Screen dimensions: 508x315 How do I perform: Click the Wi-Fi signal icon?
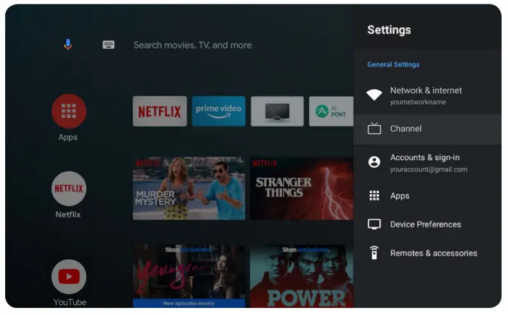pos(374,94)
